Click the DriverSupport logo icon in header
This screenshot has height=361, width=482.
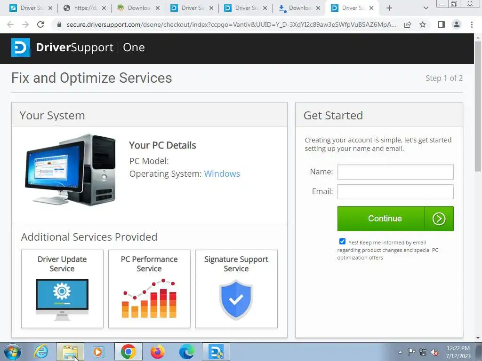[x=21, y=47]
